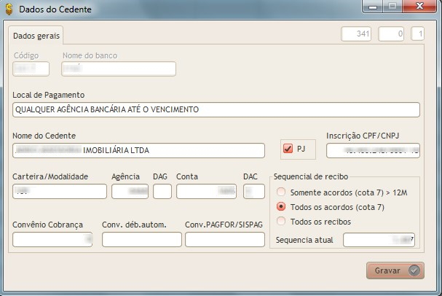Image resolution: width=442 pixels, height=296 pixels.
Task: Select 'Somente acordos (cota 7) > 12M' option
Action: tap(281, 192)
